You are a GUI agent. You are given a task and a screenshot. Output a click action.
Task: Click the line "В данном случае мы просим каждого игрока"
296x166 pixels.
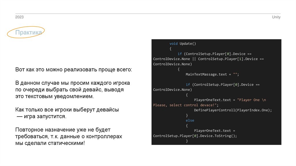pos(73,83)
